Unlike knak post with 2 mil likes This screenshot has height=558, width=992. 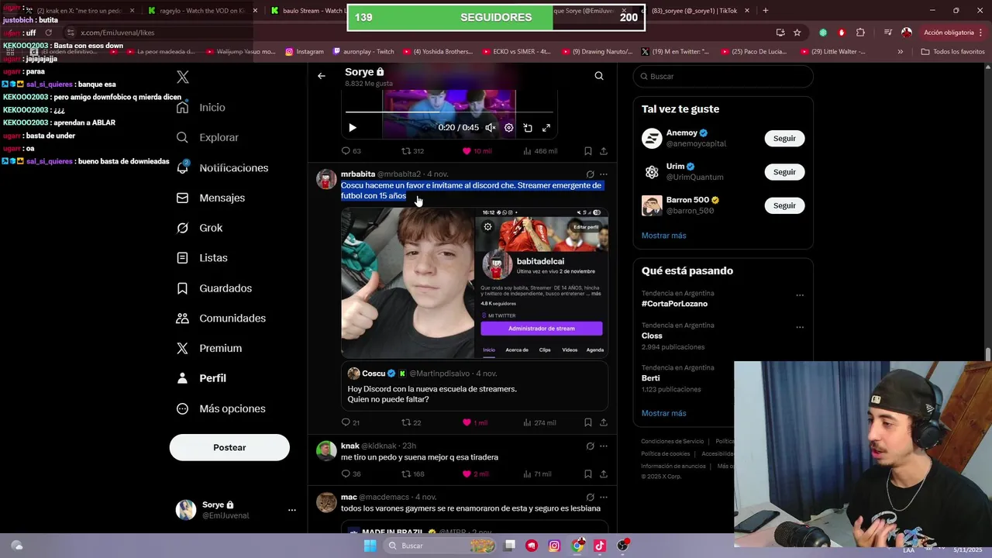coord(475,474)
